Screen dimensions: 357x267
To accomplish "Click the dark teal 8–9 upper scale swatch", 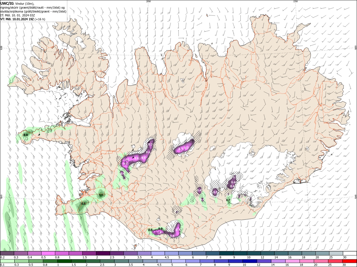I will pos(226,253).
